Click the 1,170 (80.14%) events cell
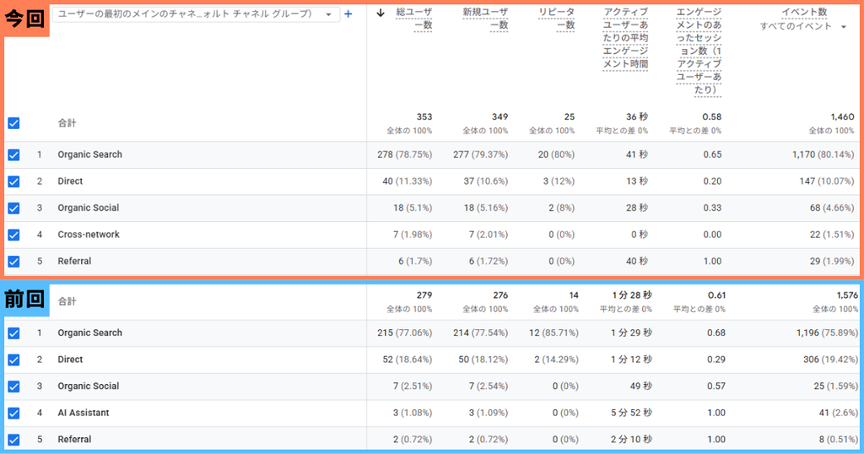This screenshot has width=864, height=454. pos(823,154)
